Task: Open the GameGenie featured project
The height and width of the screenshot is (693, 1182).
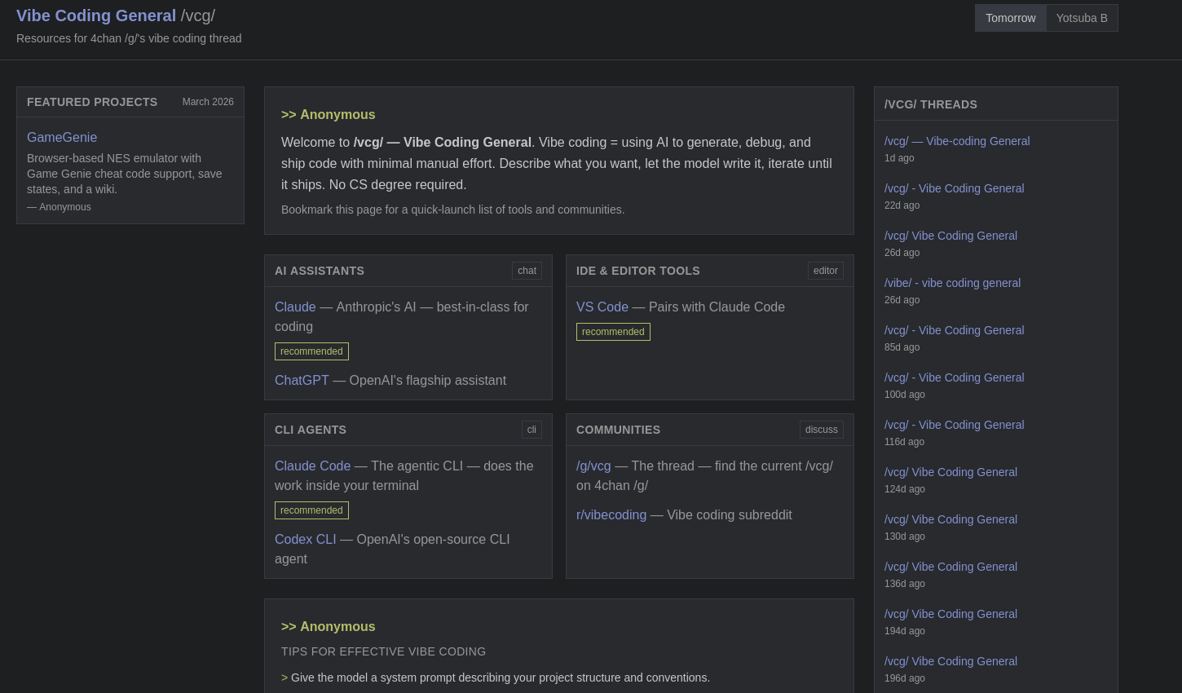Action: tap(62, 137)
